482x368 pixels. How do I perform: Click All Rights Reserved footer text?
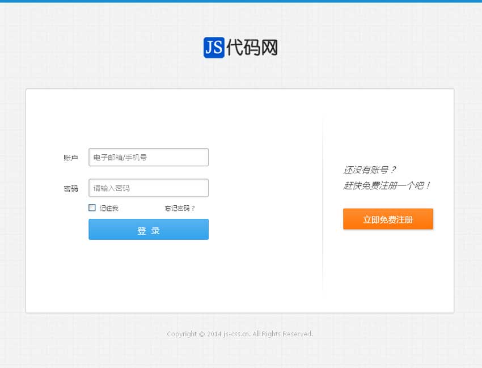[x=283, y=334]
